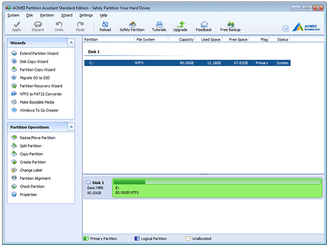Open the Safely Partition tool
Viewport: 329px width, 247px height.
(132, 26)
